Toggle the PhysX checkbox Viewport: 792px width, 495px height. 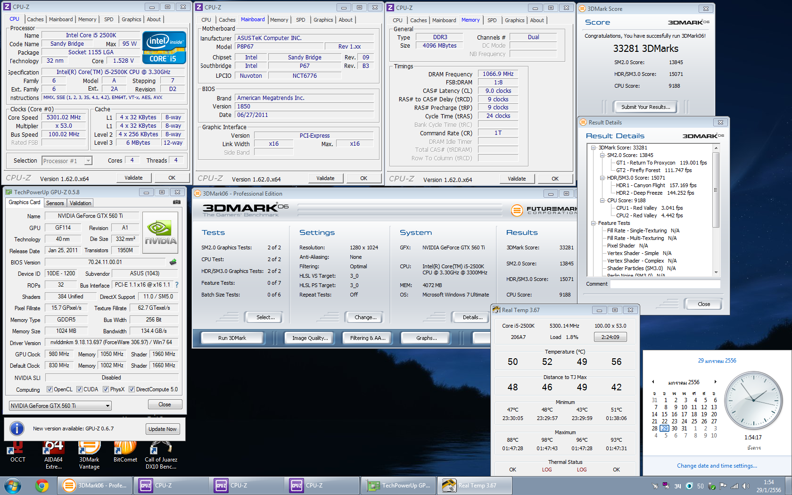tap(106, 389)
